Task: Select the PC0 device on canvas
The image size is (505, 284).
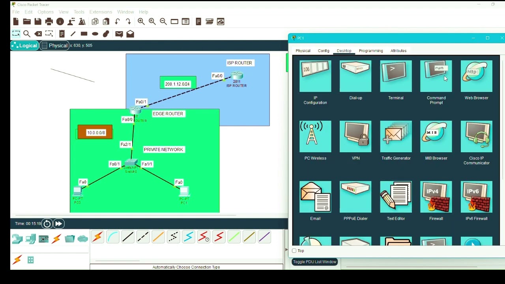Action: pyautogui.click(x=77, y=192)
